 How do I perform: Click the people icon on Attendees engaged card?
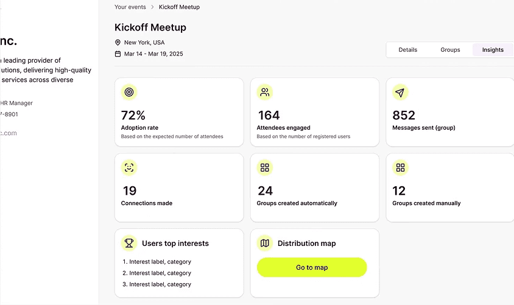[265, 93]
